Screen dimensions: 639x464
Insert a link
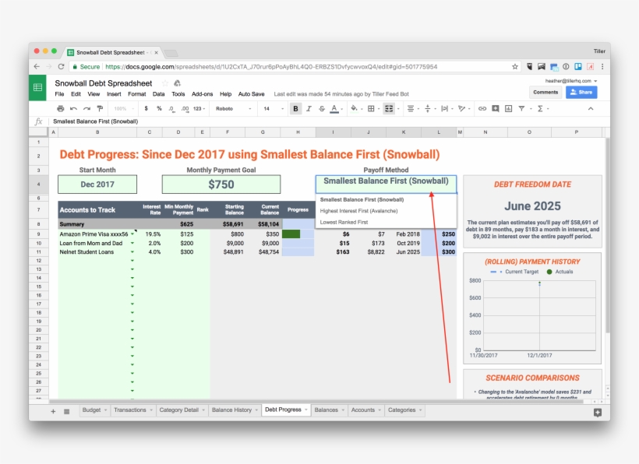click(x=482, y=109)
